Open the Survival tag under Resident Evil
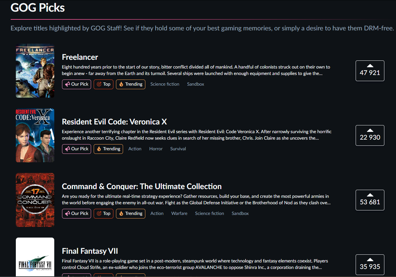This screenshot has height=277, width=396. coord(178,149)
